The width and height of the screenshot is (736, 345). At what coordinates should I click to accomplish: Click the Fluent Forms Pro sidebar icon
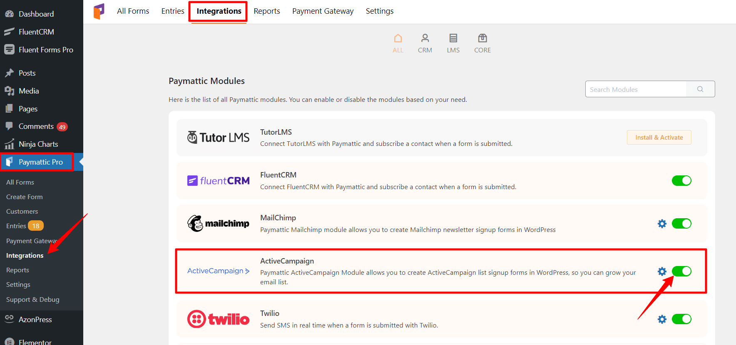(9, 49)
